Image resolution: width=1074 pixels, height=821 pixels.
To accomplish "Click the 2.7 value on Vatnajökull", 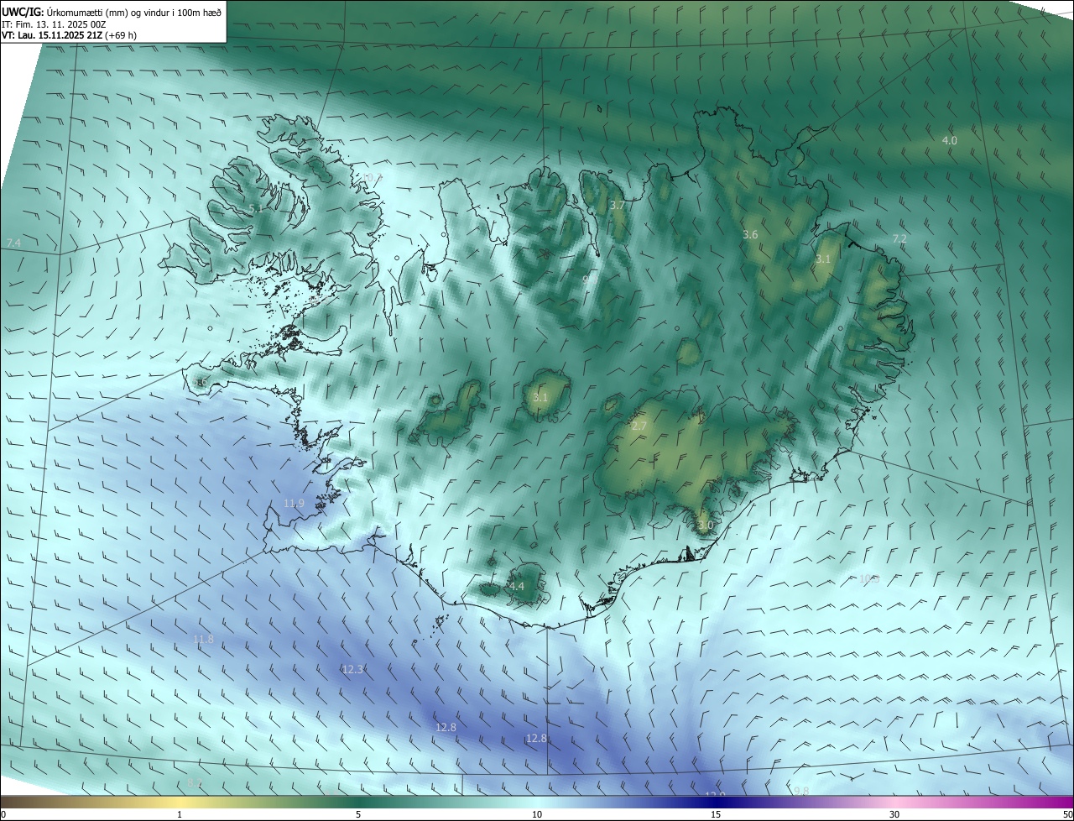I will [x=639, y=426].
